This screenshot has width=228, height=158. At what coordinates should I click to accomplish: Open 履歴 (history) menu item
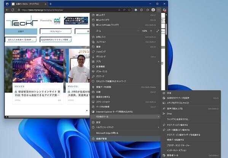[x=125, y=47]
